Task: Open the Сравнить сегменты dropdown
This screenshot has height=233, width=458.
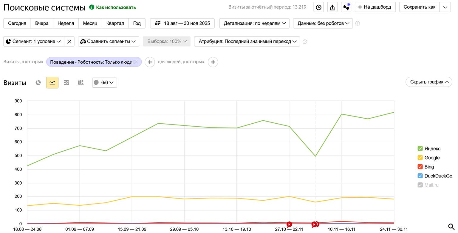Action: click(x=109, y=42)
